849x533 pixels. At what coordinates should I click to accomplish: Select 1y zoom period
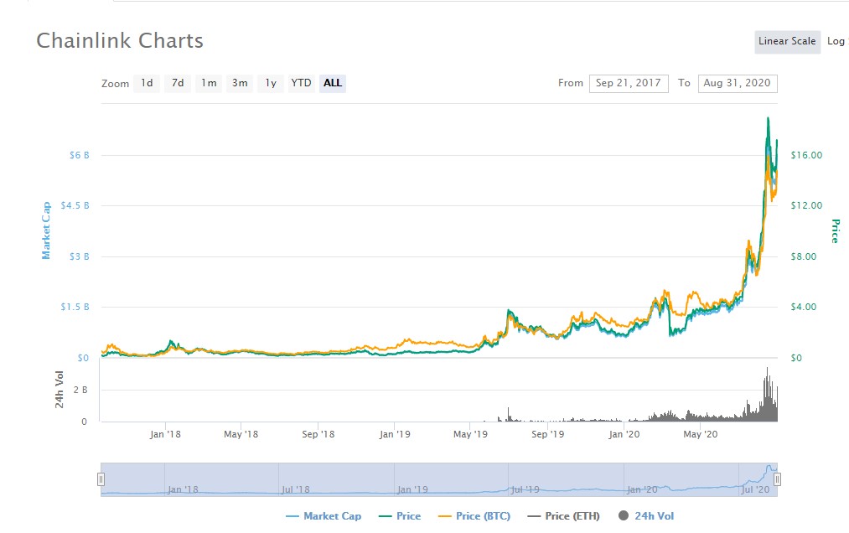click(x=271, y=83)
